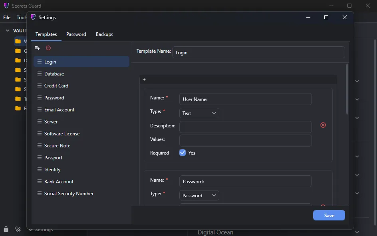
Task: Collapse the VAULT tree in main window
Action: point(8,30)
